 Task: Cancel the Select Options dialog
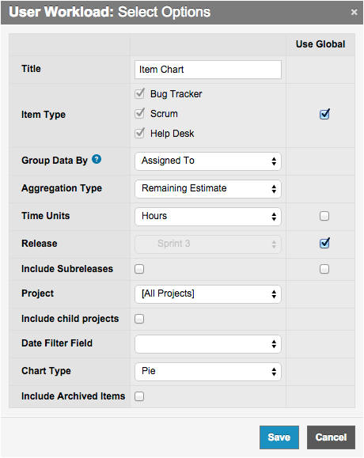(331, 437)
